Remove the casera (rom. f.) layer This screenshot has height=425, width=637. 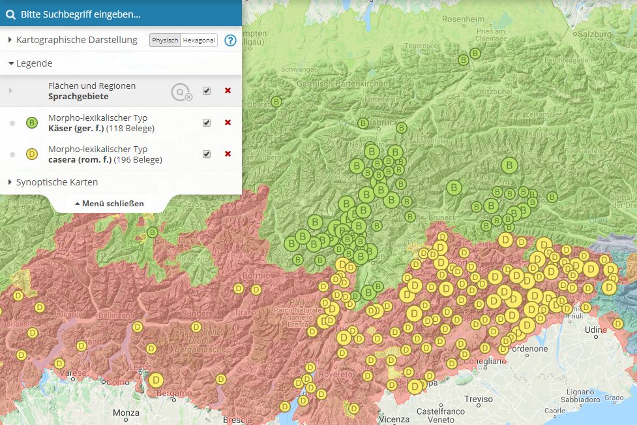click(x=228, y=154)
